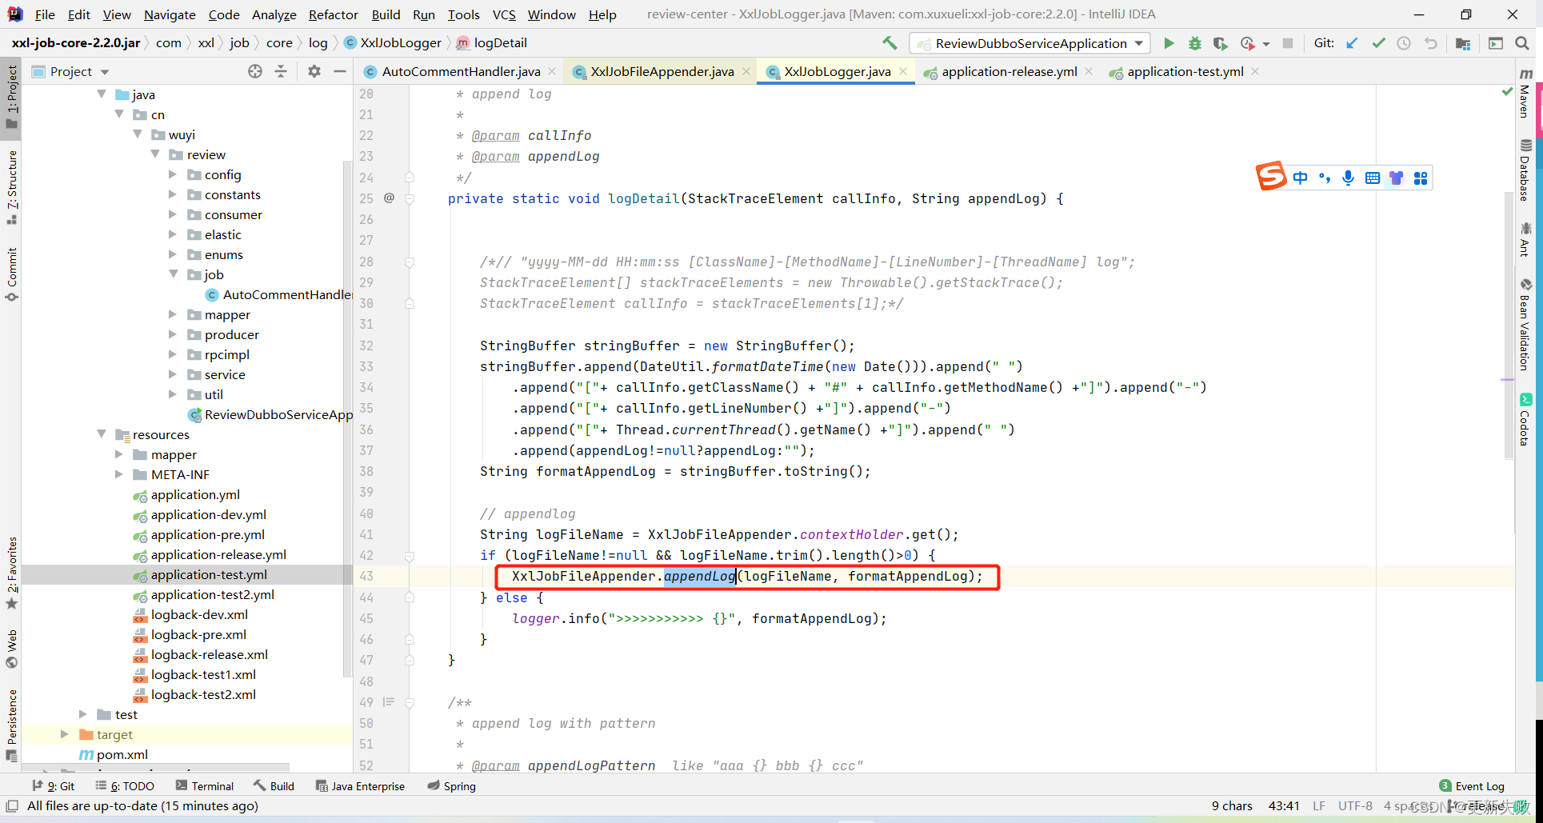This screenshot has width=1543, height=823.
Task: Open the 6: TODO tool window
Action: coord(125,786)
